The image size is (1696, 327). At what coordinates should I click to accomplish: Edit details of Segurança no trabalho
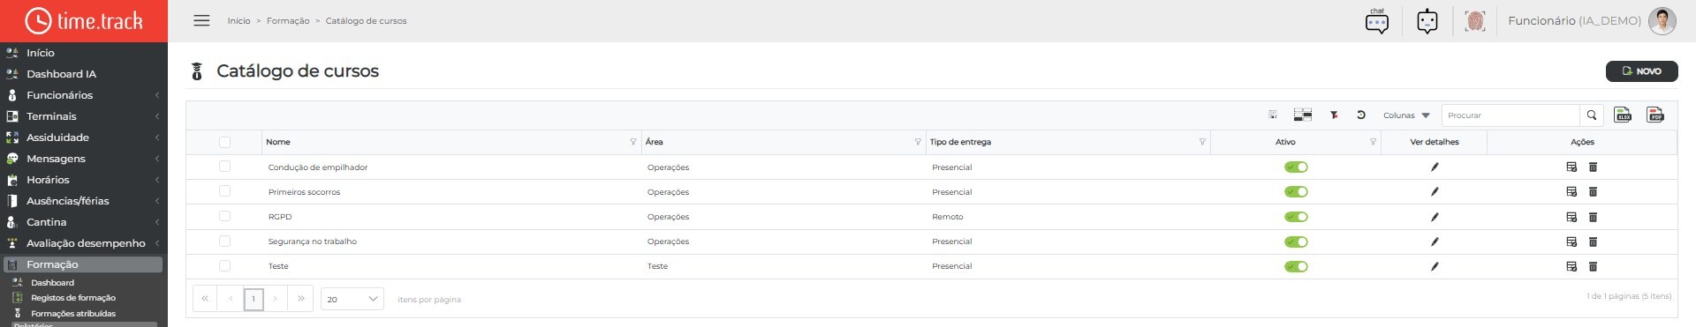click(x=1435, y=242)
